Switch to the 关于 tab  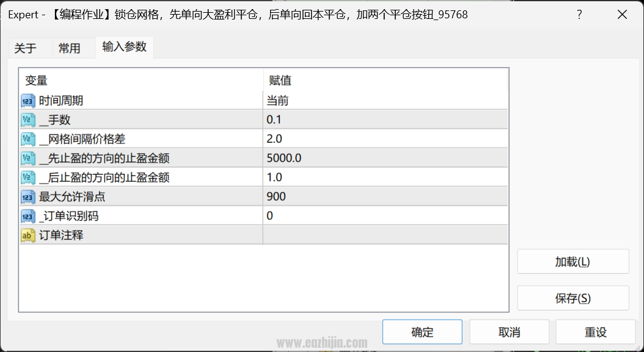click(26, 48)
